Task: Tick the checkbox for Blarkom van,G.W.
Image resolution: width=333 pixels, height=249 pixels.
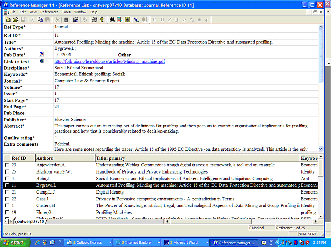Action: [x=6, y=172]
